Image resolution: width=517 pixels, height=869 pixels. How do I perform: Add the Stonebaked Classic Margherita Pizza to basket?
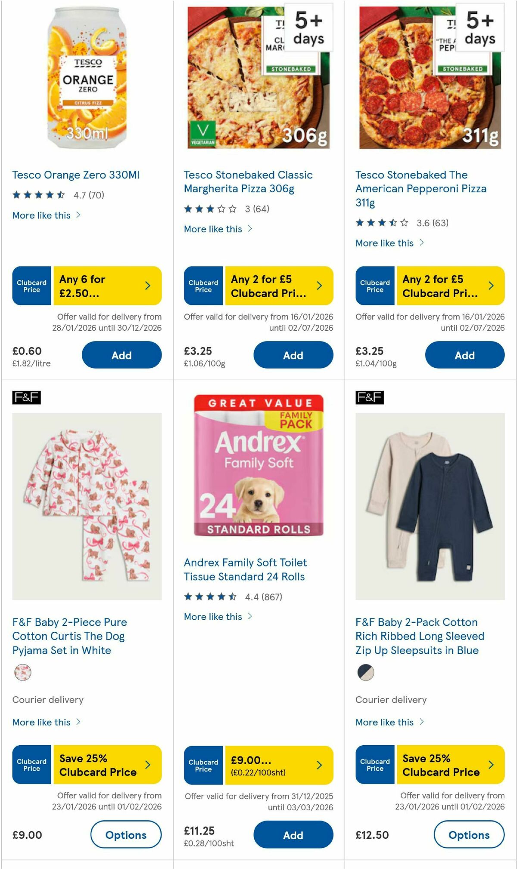(293, 355)
